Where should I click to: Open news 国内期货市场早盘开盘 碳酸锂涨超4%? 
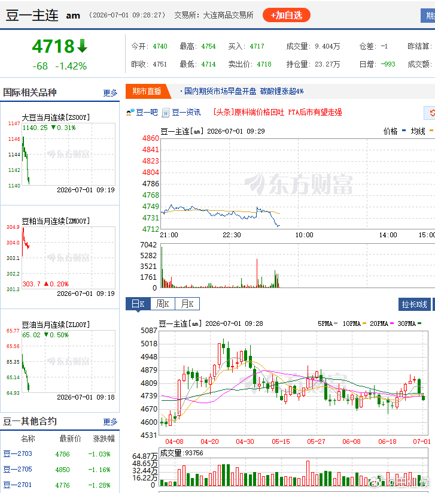tap(244, 92)
